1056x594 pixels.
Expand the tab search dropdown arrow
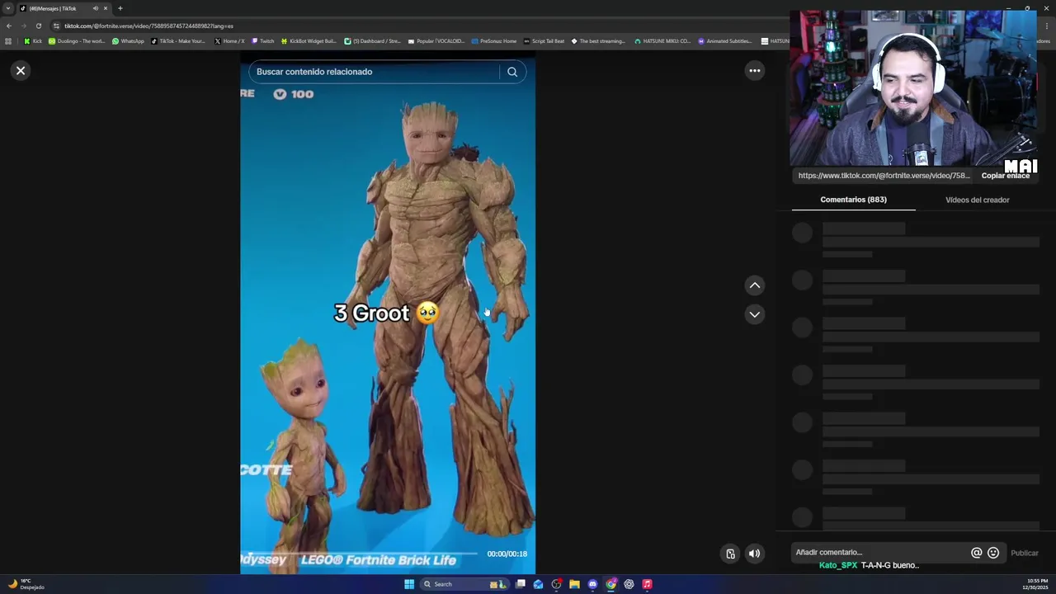[8, 8]
